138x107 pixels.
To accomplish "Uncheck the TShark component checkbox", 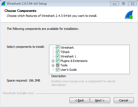I will 58,52.
